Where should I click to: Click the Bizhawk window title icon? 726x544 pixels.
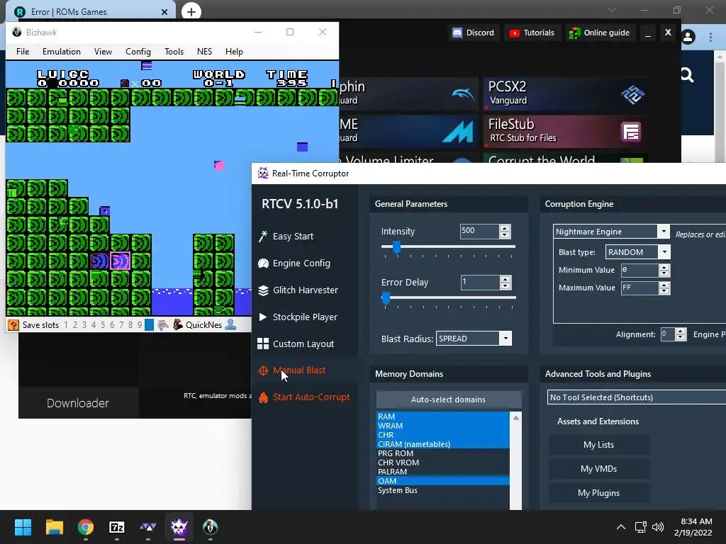tap(17, 32)
